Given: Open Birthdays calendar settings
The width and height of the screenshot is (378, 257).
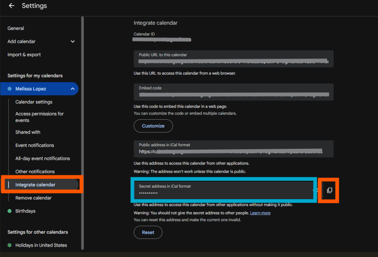Looking at the screenshot, I should coord(25,211).
